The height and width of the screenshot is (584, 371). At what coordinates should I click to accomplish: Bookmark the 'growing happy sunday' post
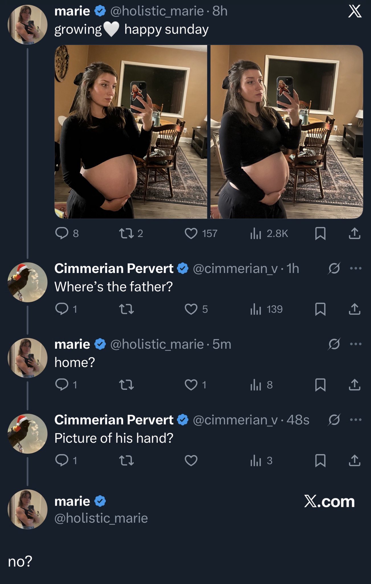click(x=320, y=234)
